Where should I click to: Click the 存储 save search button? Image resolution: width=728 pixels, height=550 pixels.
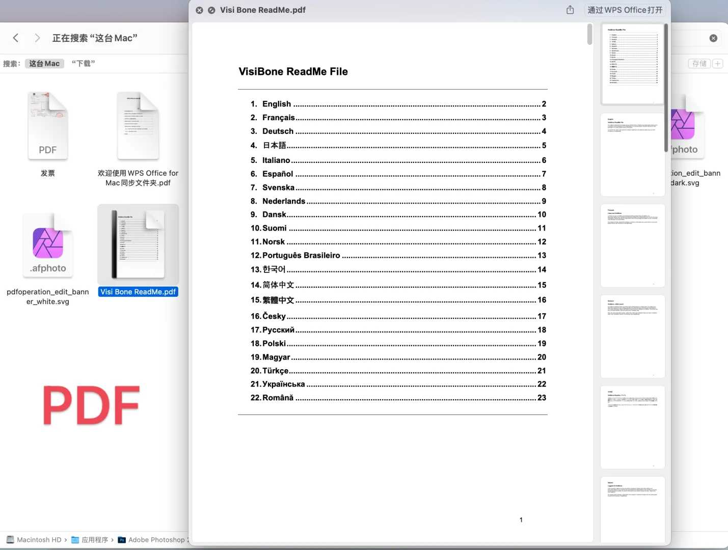tap(699, 64)
